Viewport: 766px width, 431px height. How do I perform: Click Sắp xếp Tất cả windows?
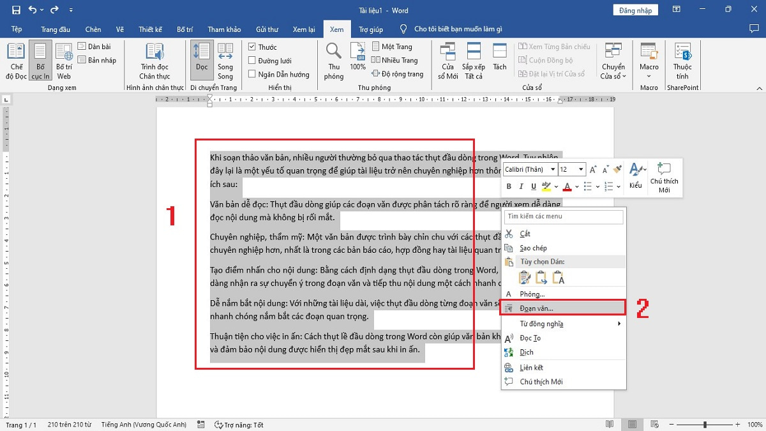pos(474,61)
